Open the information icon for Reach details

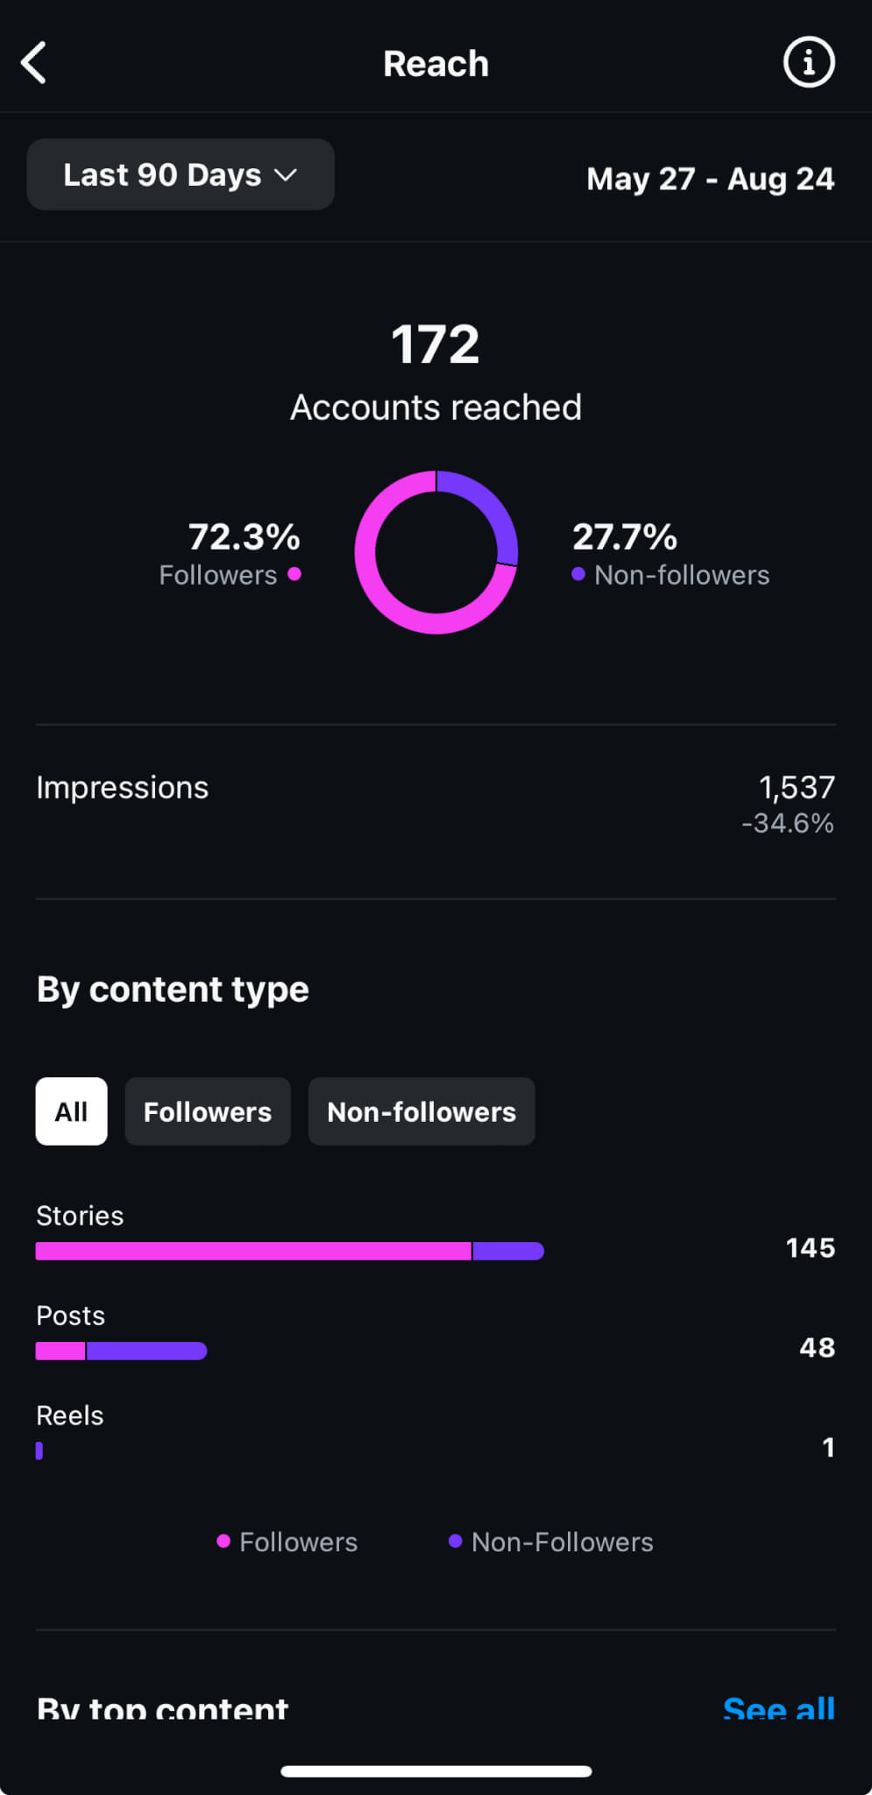808,62
